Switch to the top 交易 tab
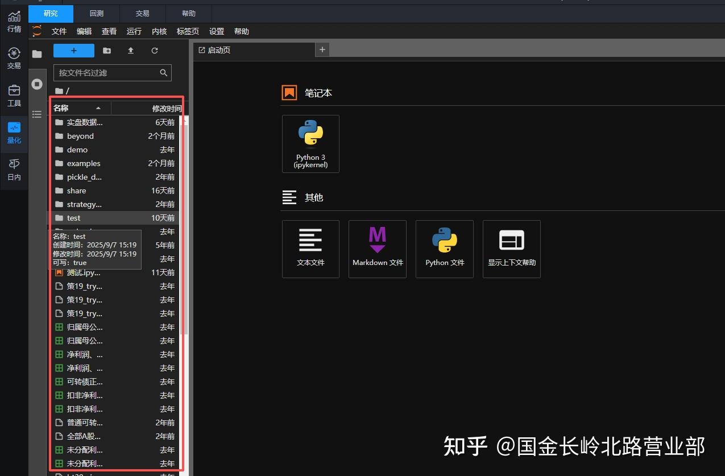 point(143,13)
